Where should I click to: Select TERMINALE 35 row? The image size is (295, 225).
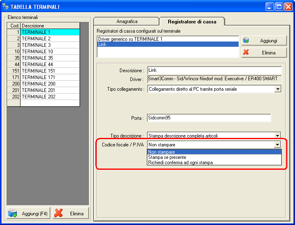point(50,58)
